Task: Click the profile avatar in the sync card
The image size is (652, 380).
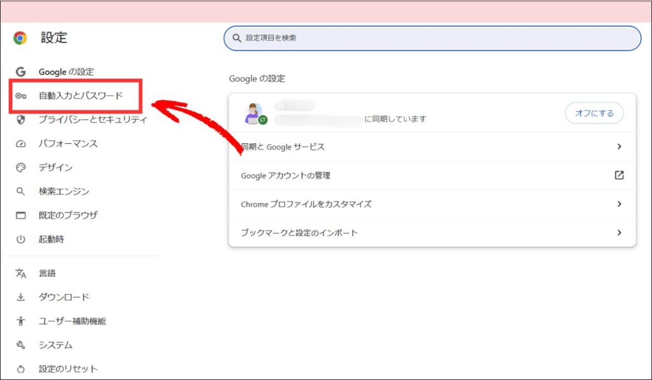Action: tap(253, 113)
